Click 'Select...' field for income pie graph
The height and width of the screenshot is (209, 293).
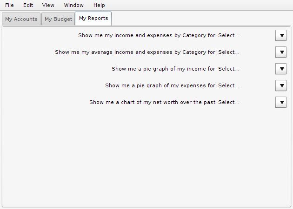(229, 69)
